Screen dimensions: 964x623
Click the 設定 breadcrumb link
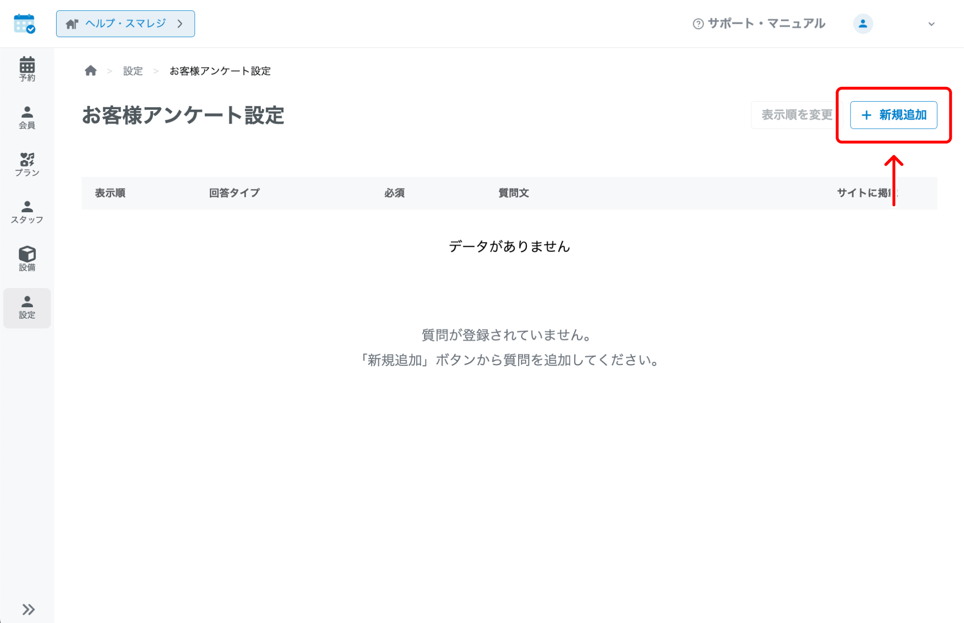pos(133,71)
